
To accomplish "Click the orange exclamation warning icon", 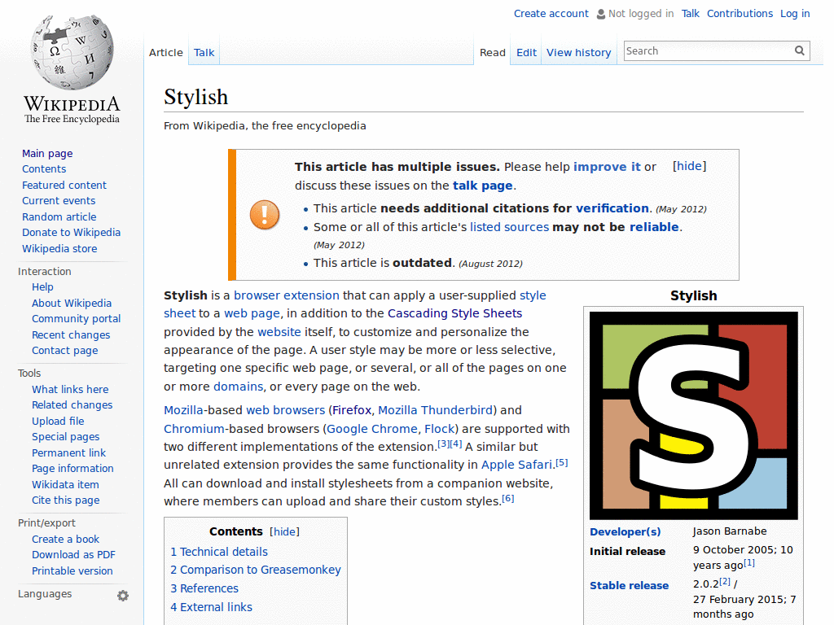I will pyautogui.click(x=265, y=215).
